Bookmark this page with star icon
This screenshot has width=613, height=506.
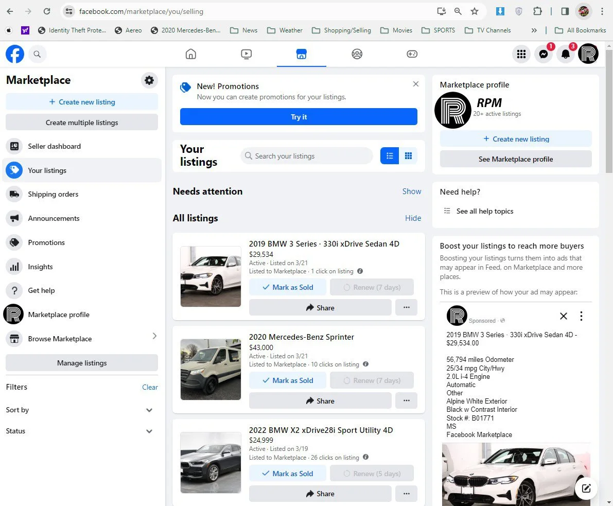click(474, 11)
